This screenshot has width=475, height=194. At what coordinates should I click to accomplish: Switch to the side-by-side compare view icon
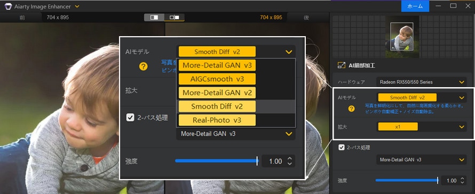(x=175, y=18)
